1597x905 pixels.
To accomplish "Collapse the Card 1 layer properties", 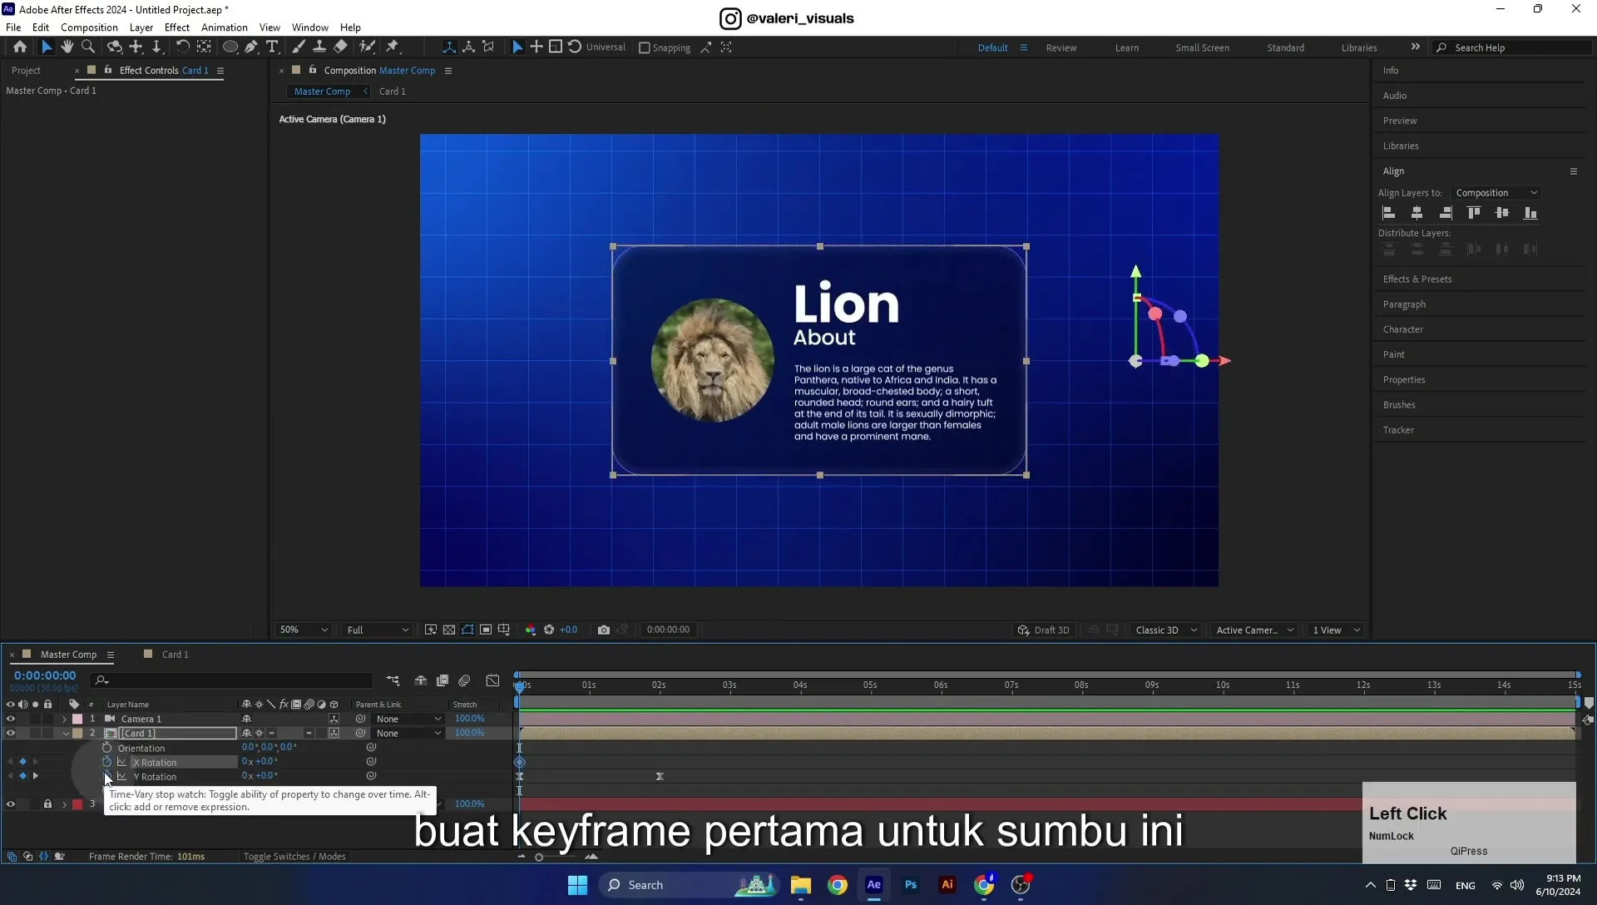I will coord(65,733).
